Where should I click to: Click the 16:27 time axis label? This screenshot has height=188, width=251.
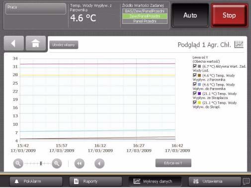(x=139, y=146)
